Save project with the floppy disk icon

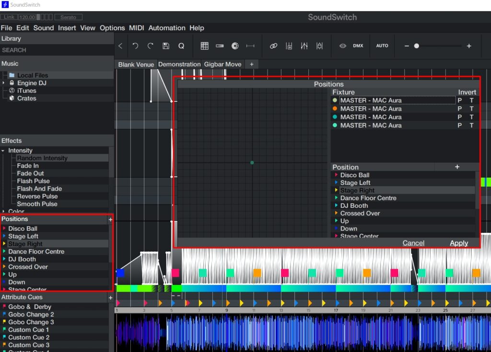click(166, 46)
